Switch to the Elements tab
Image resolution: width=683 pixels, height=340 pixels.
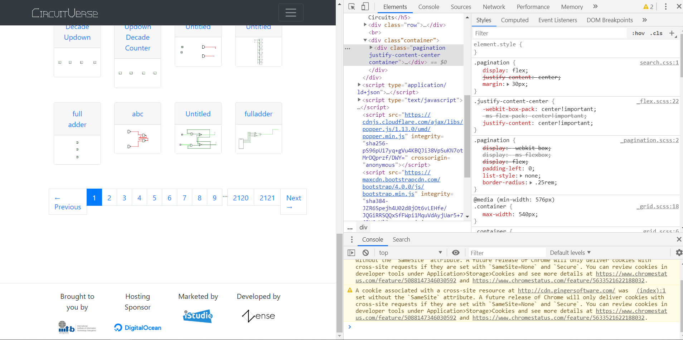coord(395,7)
